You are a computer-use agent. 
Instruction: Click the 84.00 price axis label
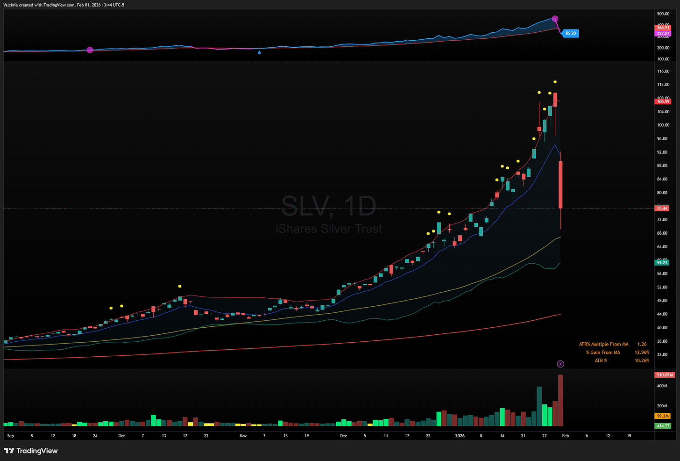pyautogui.click(x=663, y=179)
